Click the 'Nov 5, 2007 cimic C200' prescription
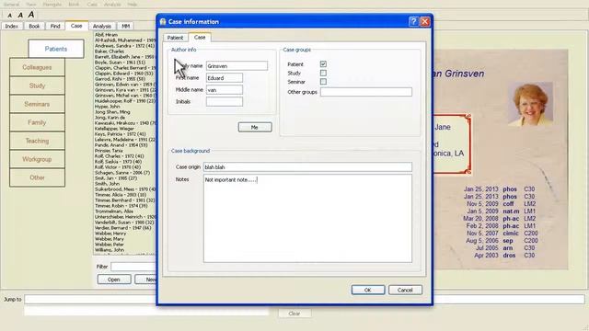The image size is (589, 331). click(x=502, y=233)
